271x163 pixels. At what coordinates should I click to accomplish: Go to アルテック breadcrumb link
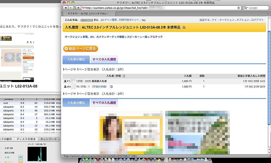156,37
